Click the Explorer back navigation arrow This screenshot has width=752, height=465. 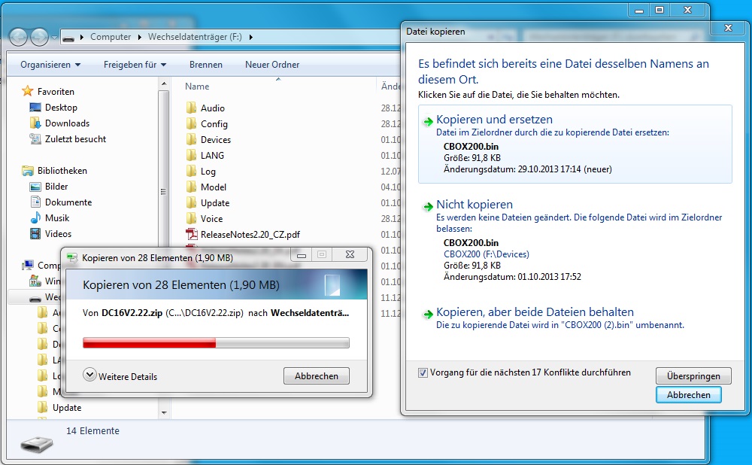[18, 37]
